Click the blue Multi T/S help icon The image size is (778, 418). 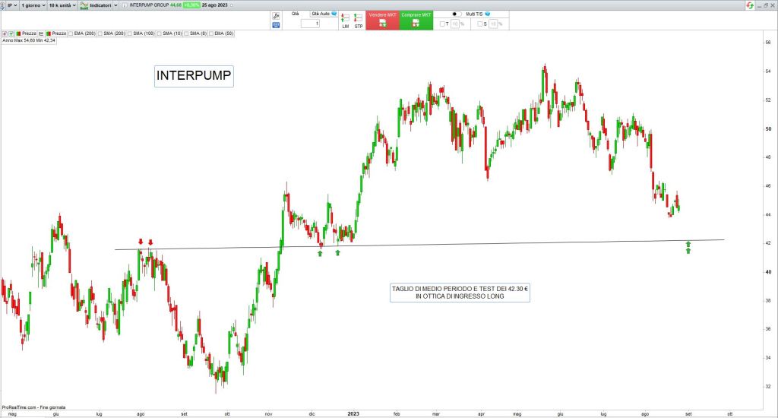coord(487,14)
